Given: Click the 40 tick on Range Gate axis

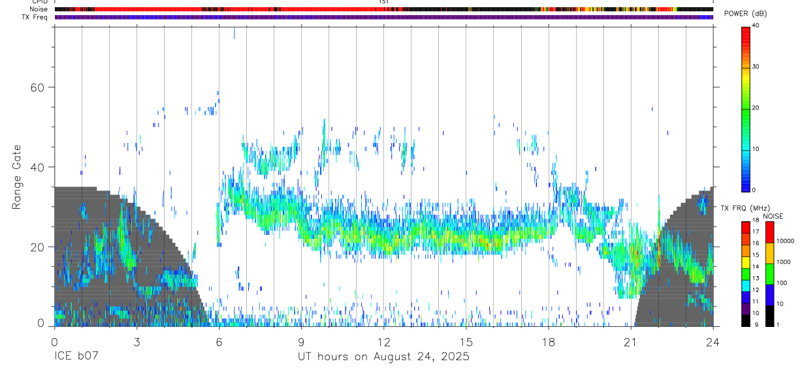Looking at the screenshot, I should point(39,167).
